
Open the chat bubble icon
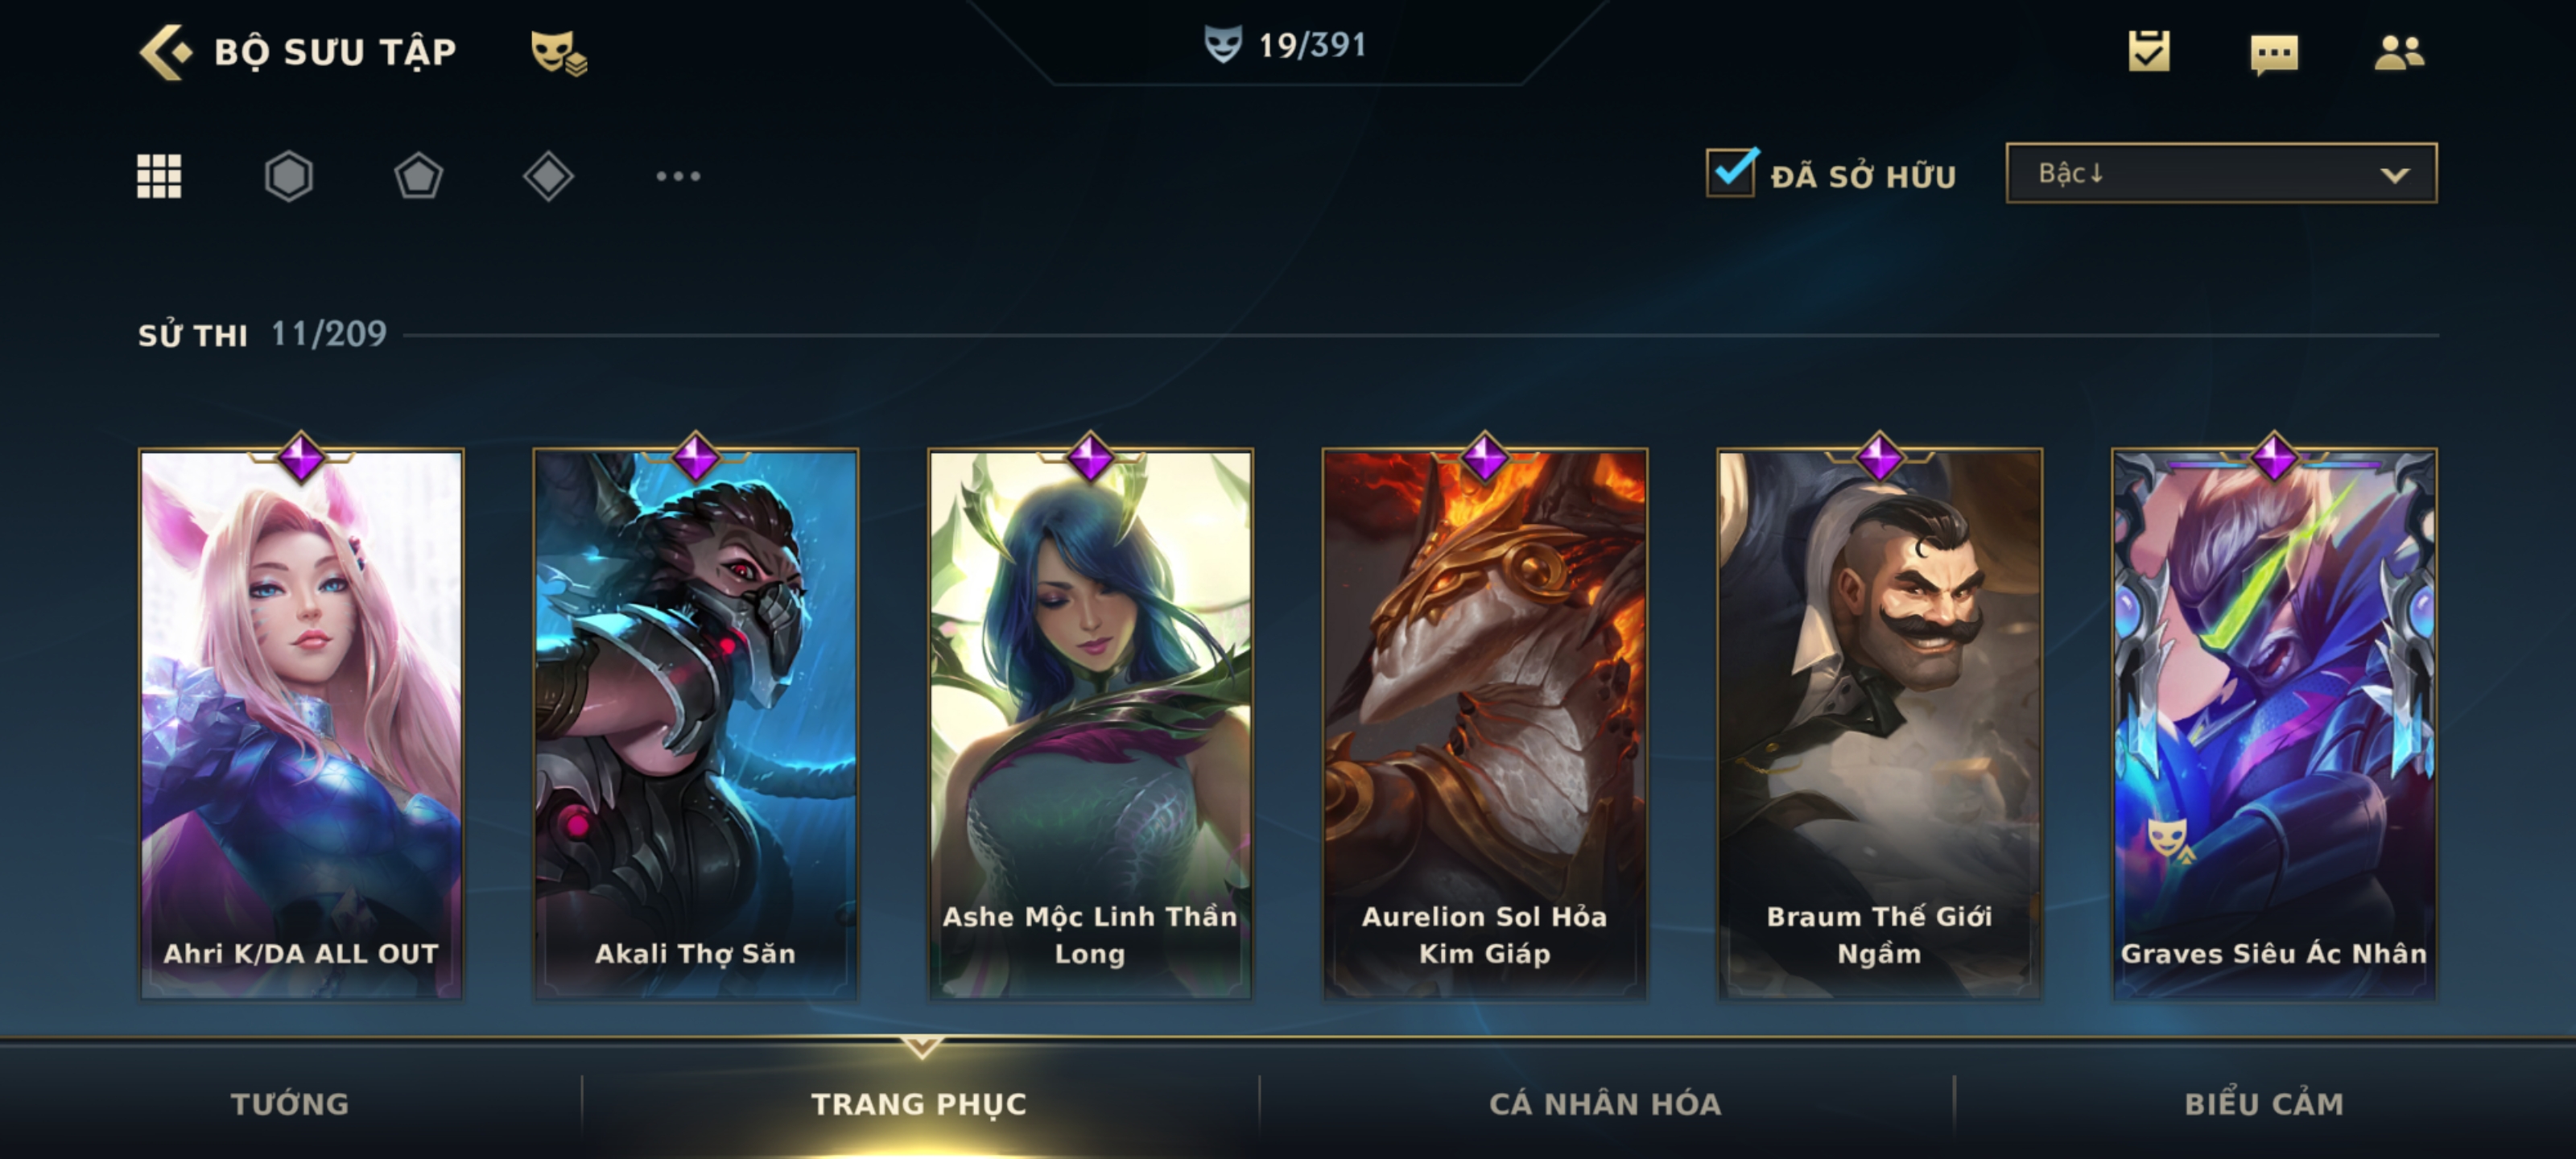tap(2274, 54)
